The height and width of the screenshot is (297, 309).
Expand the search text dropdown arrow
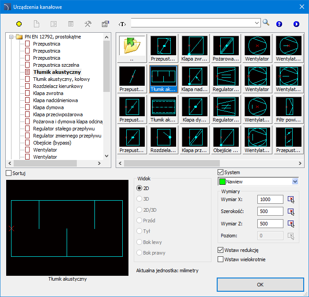(257, 22)
